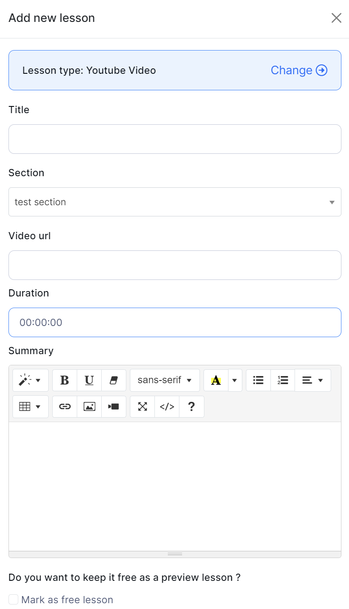
Task: Insert an unordered bullet list
Action: [258, 380]
